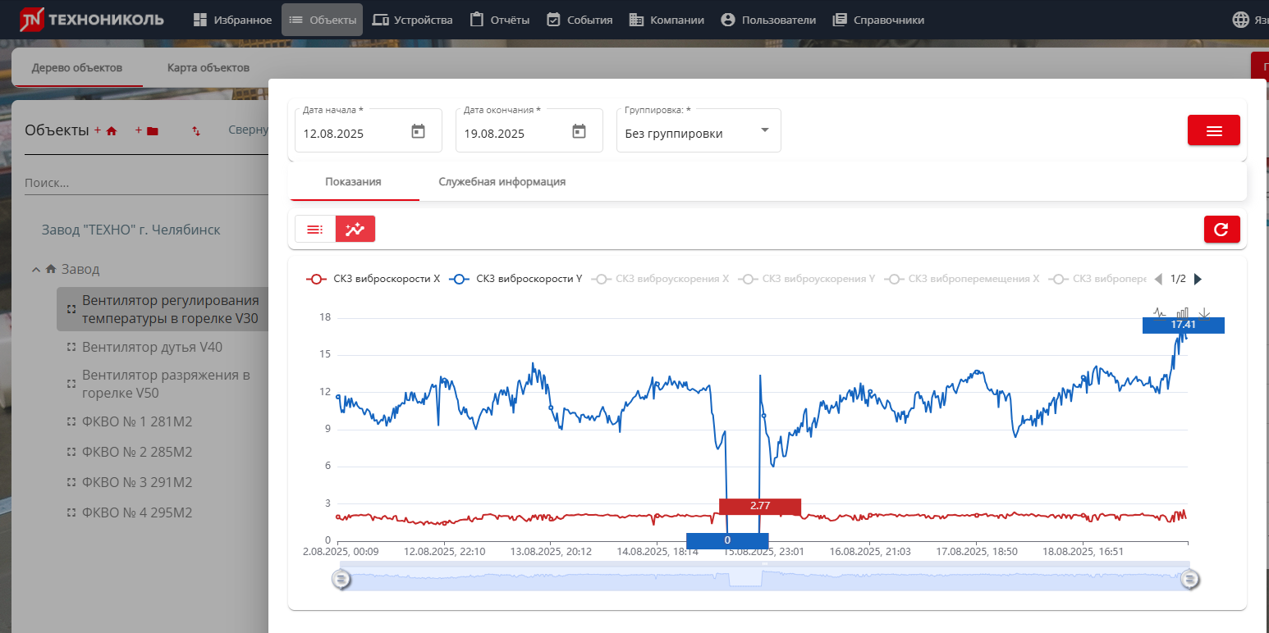Viewport: 1269px width, 633px height.
Task: Open the Служебная информация tab
Action: tap(502, 181)
